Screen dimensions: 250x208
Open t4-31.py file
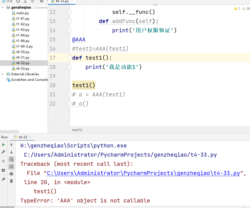23,57
